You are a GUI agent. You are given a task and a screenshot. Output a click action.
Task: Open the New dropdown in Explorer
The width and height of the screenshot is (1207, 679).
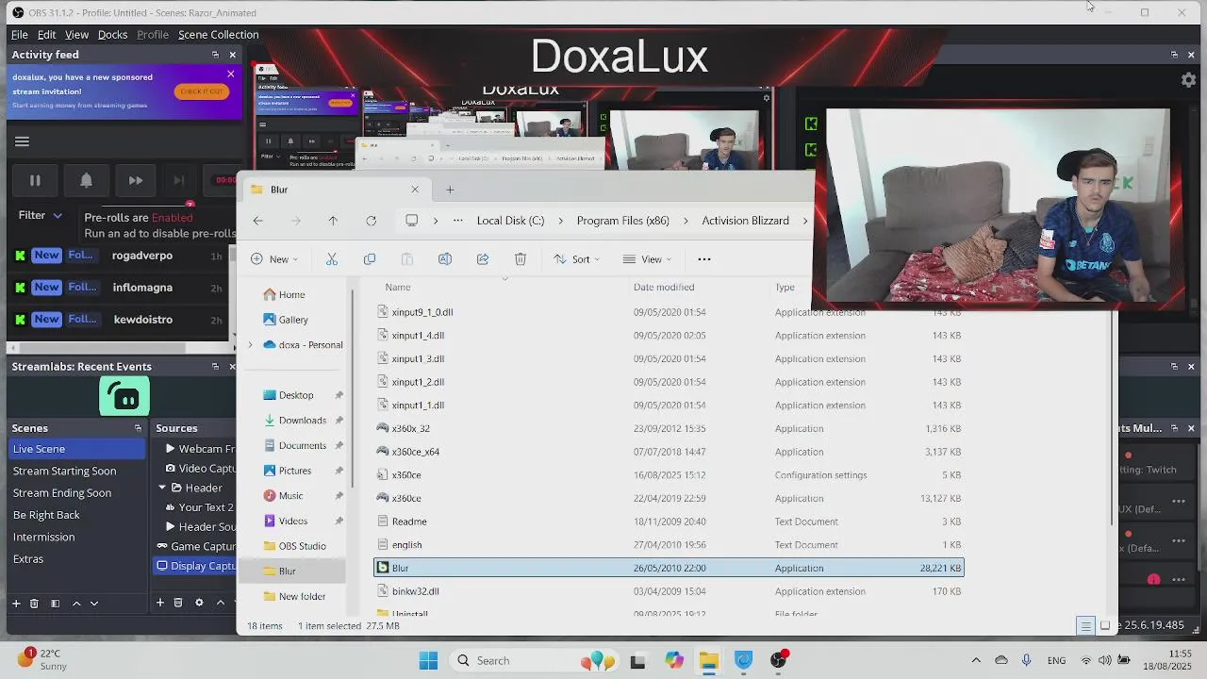click(x=274, y=259)
